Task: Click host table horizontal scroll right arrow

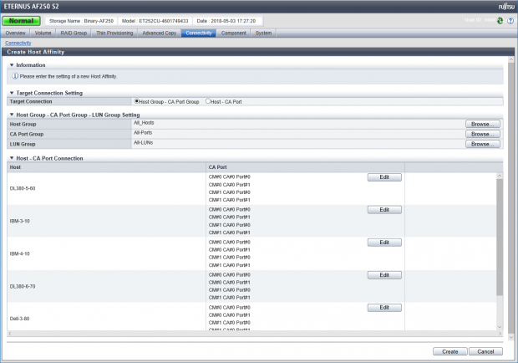Action: 500,334
